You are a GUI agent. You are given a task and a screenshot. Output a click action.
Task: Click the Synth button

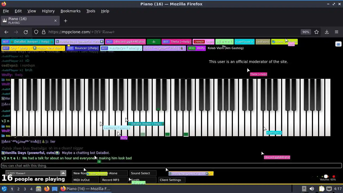143,180
